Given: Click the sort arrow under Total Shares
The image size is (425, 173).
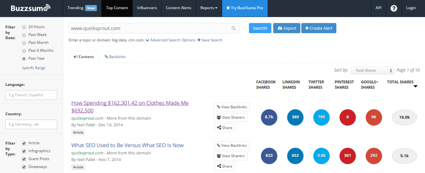Looking at the screenshot, I should click(415, 87).
